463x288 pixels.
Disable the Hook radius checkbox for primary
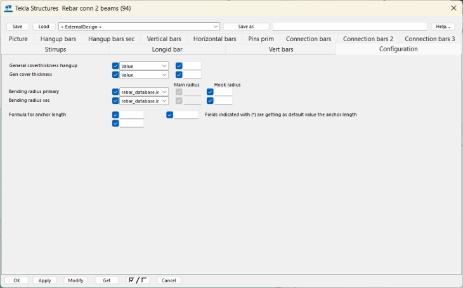210,92
